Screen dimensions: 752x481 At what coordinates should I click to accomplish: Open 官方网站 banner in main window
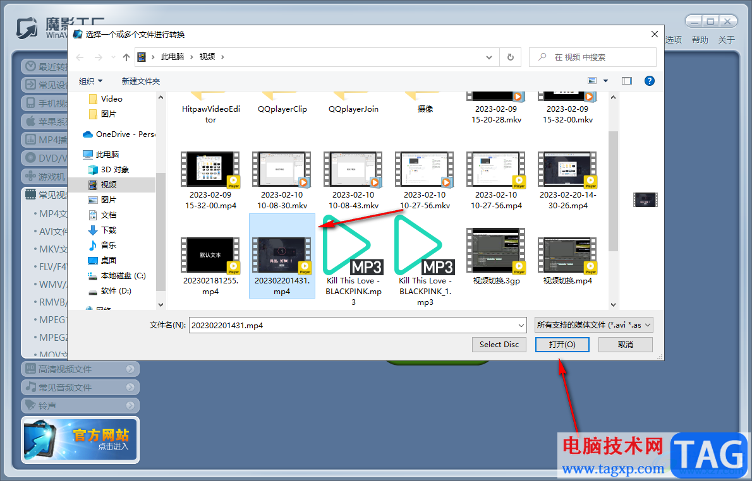[80, 440]
